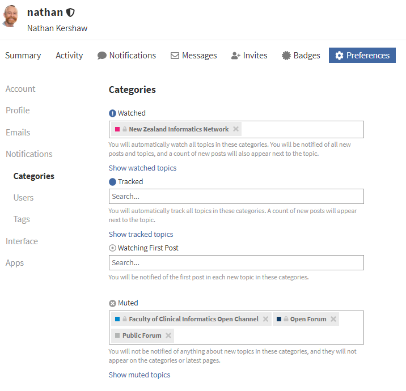Open the Users notification preferences
Viewport: 406px width, 391px height.
(23, 198)
